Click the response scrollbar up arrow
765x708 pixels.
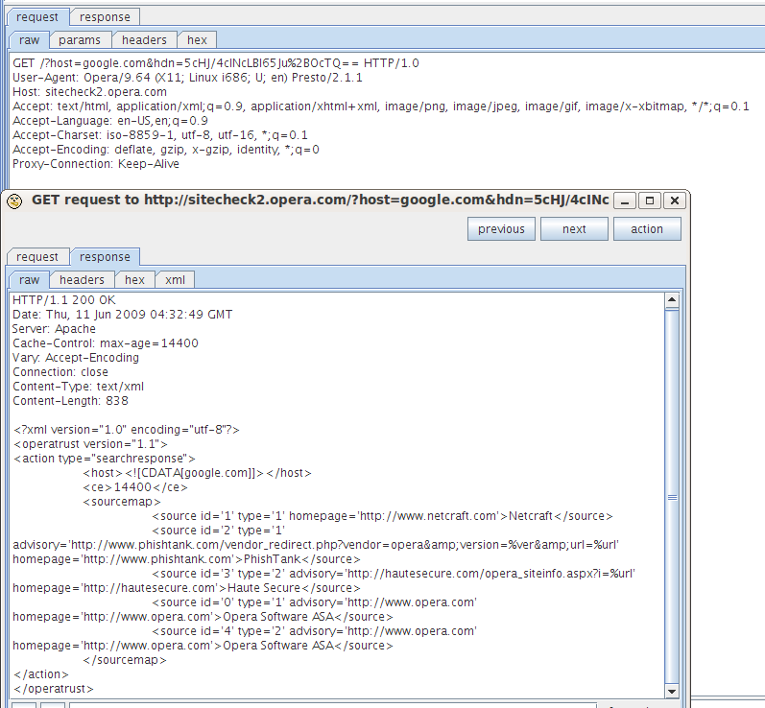point(672,300)
